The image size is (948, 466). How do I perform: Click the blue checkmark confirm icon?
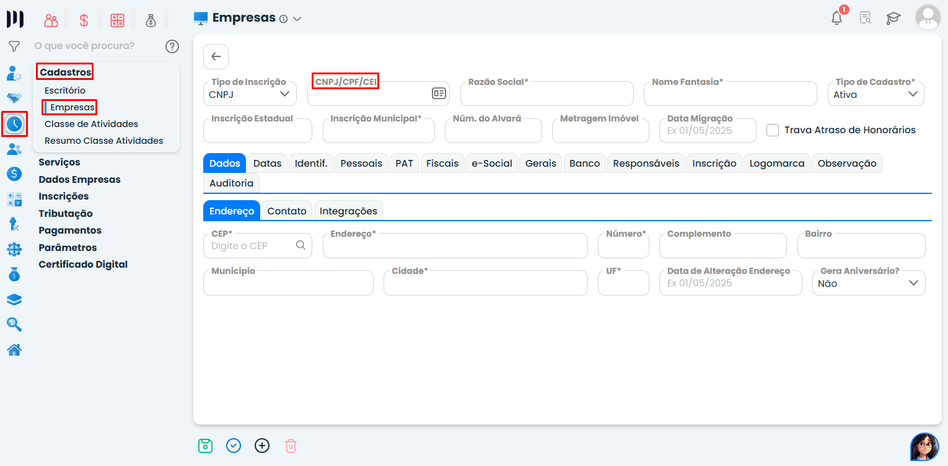pos(234,446)
